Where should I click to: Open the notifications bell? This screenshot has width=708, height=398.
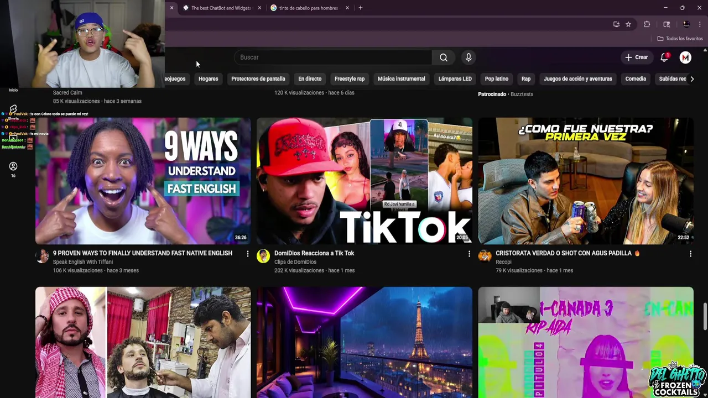point(664,57)
